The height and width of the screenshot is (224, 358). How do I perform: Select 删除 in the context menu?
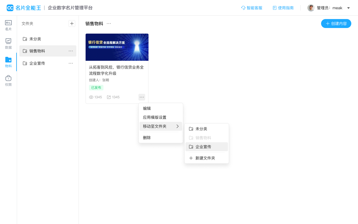(x=147, y=138)
